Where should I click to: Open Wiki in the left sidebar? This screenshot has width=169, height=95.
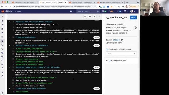[x=2, y=68]
